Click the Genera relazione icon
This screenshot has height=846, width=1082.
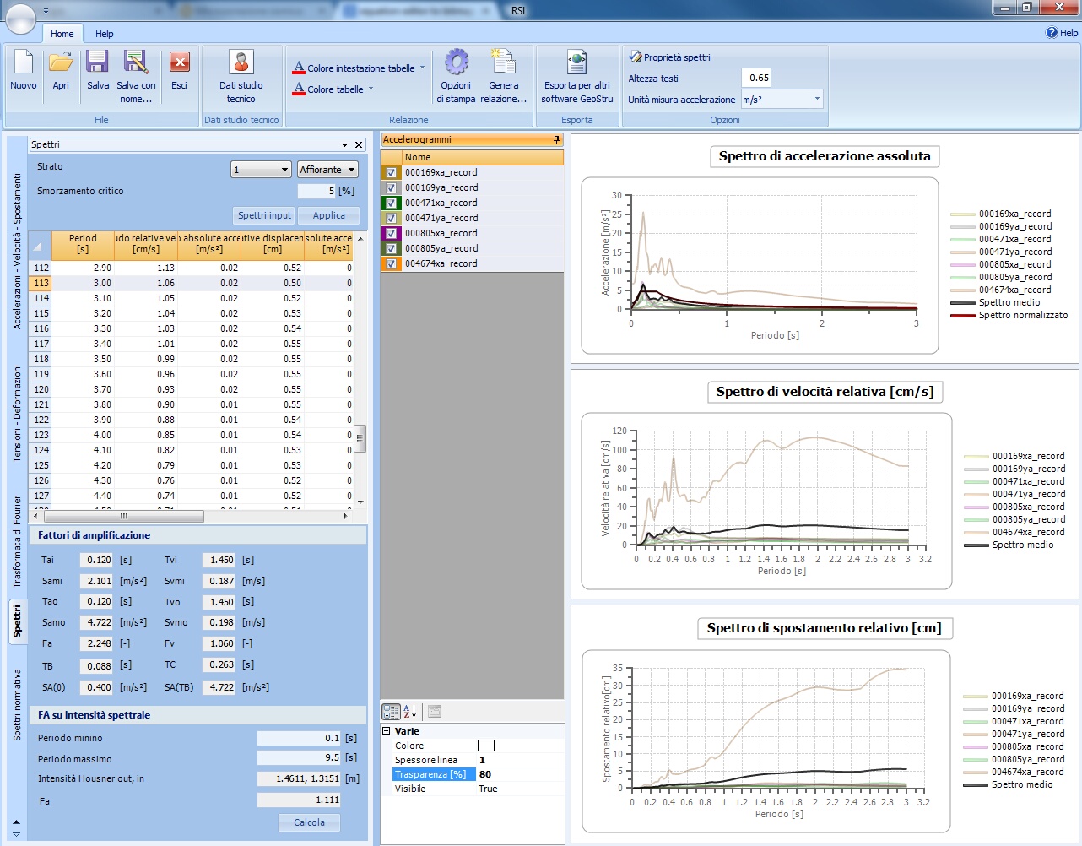coord(504,62)
